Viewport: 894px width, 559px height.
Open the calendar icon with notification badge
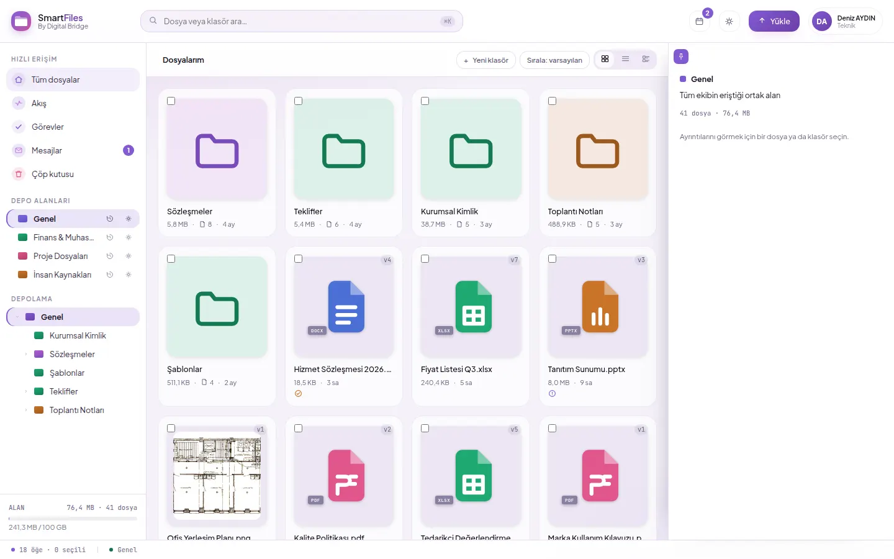point(699,21)
